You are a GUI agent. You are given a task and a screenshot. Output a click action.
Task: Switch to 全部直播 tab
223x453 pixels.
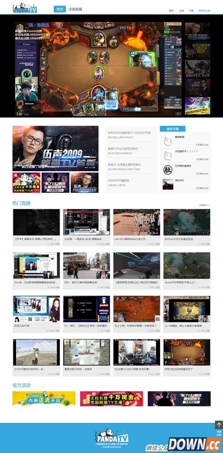75,9
